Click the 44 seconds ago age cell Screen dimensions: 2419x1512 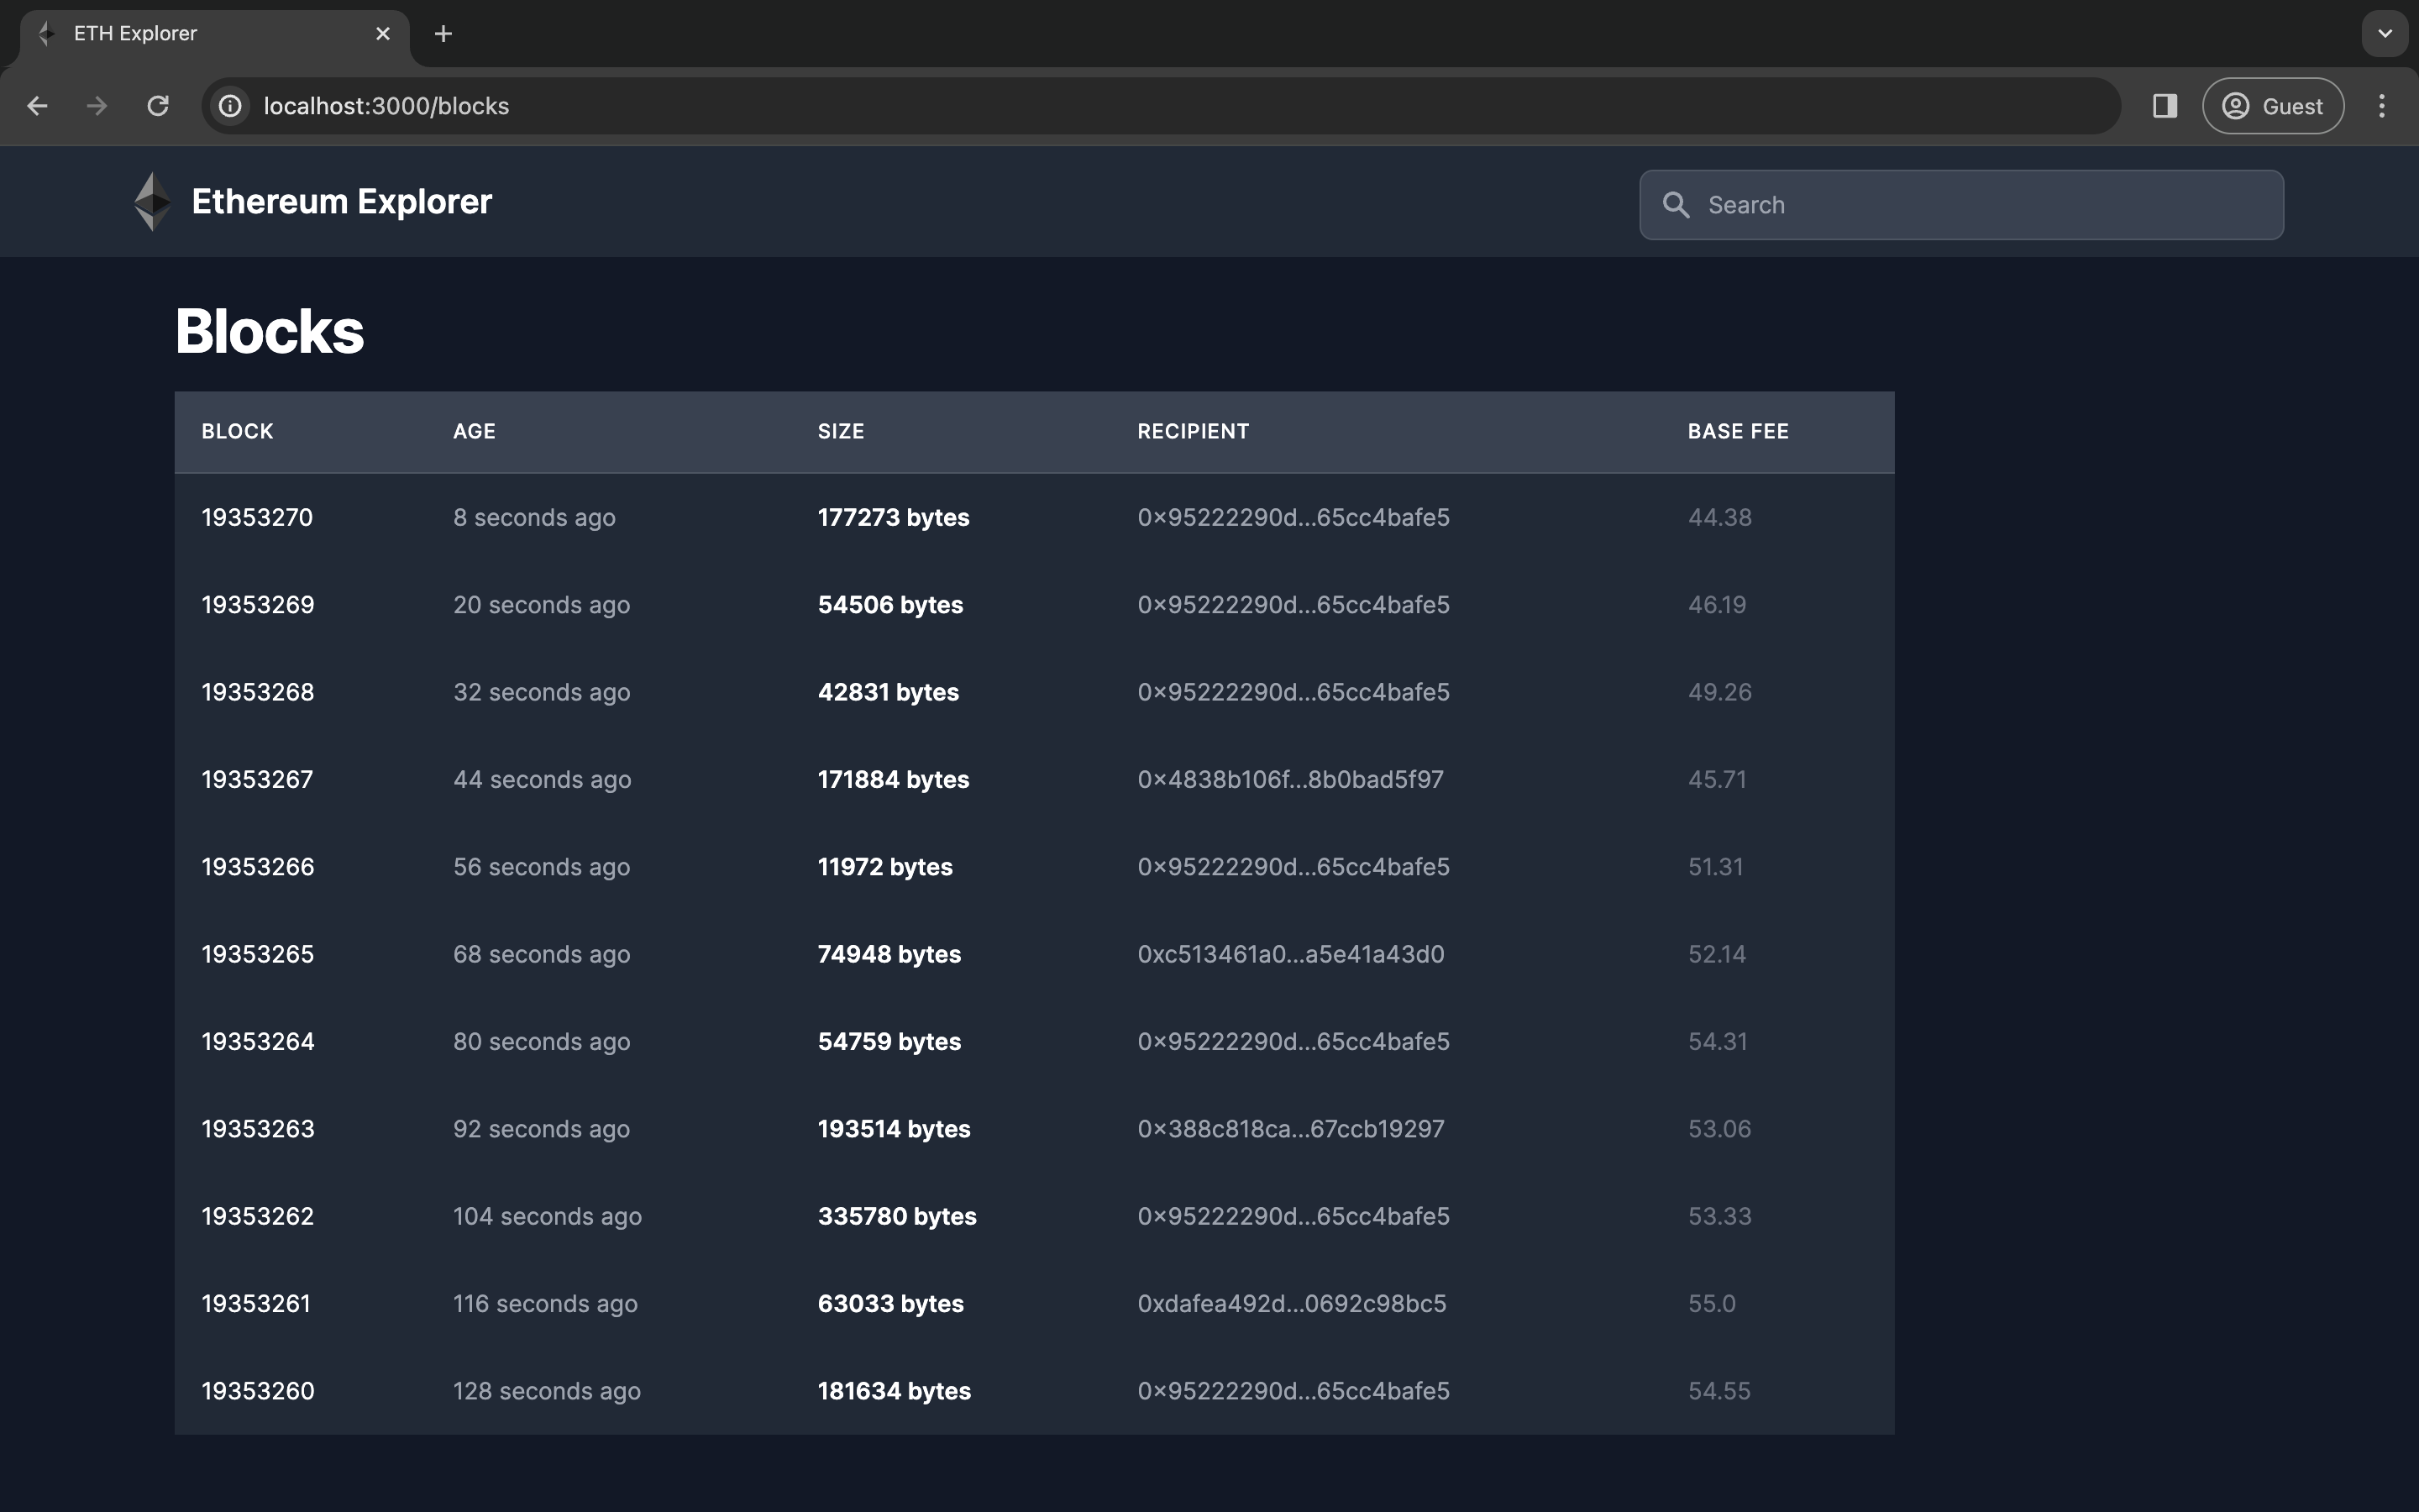click(x=542, y=779)
